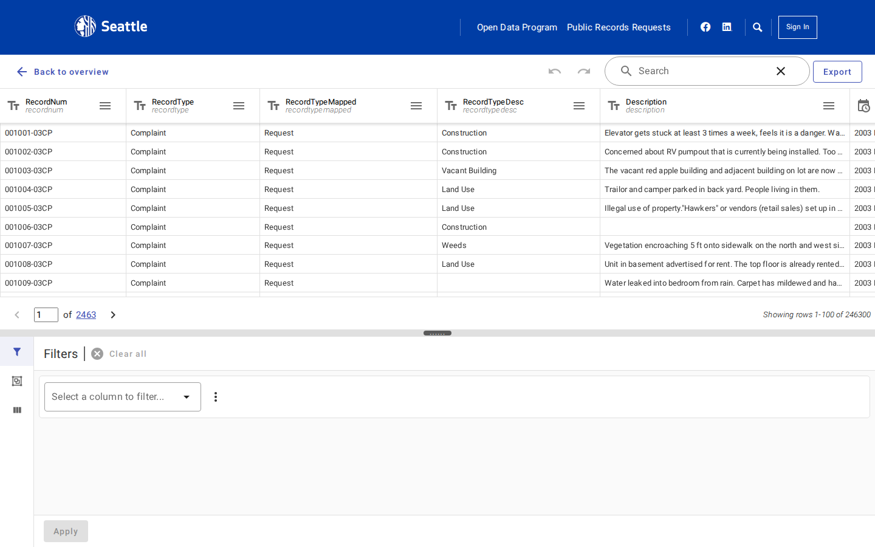Click the page number input box
Viewport: 875px width, 547px height.
[x=46, y=315]
